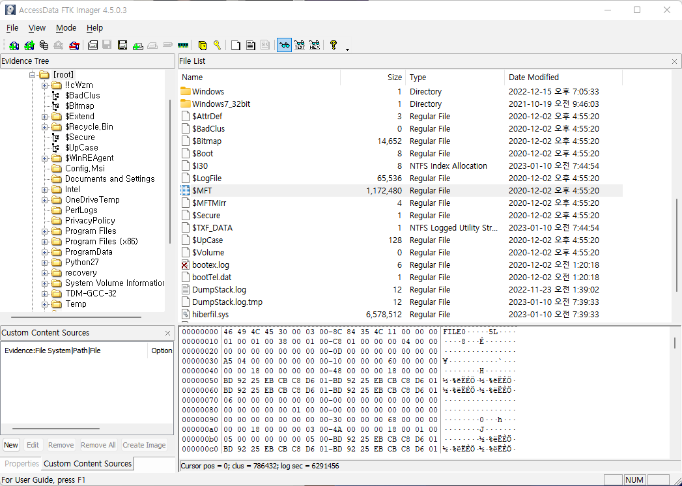Select the Custom Content Sources tab

(87, 464)
